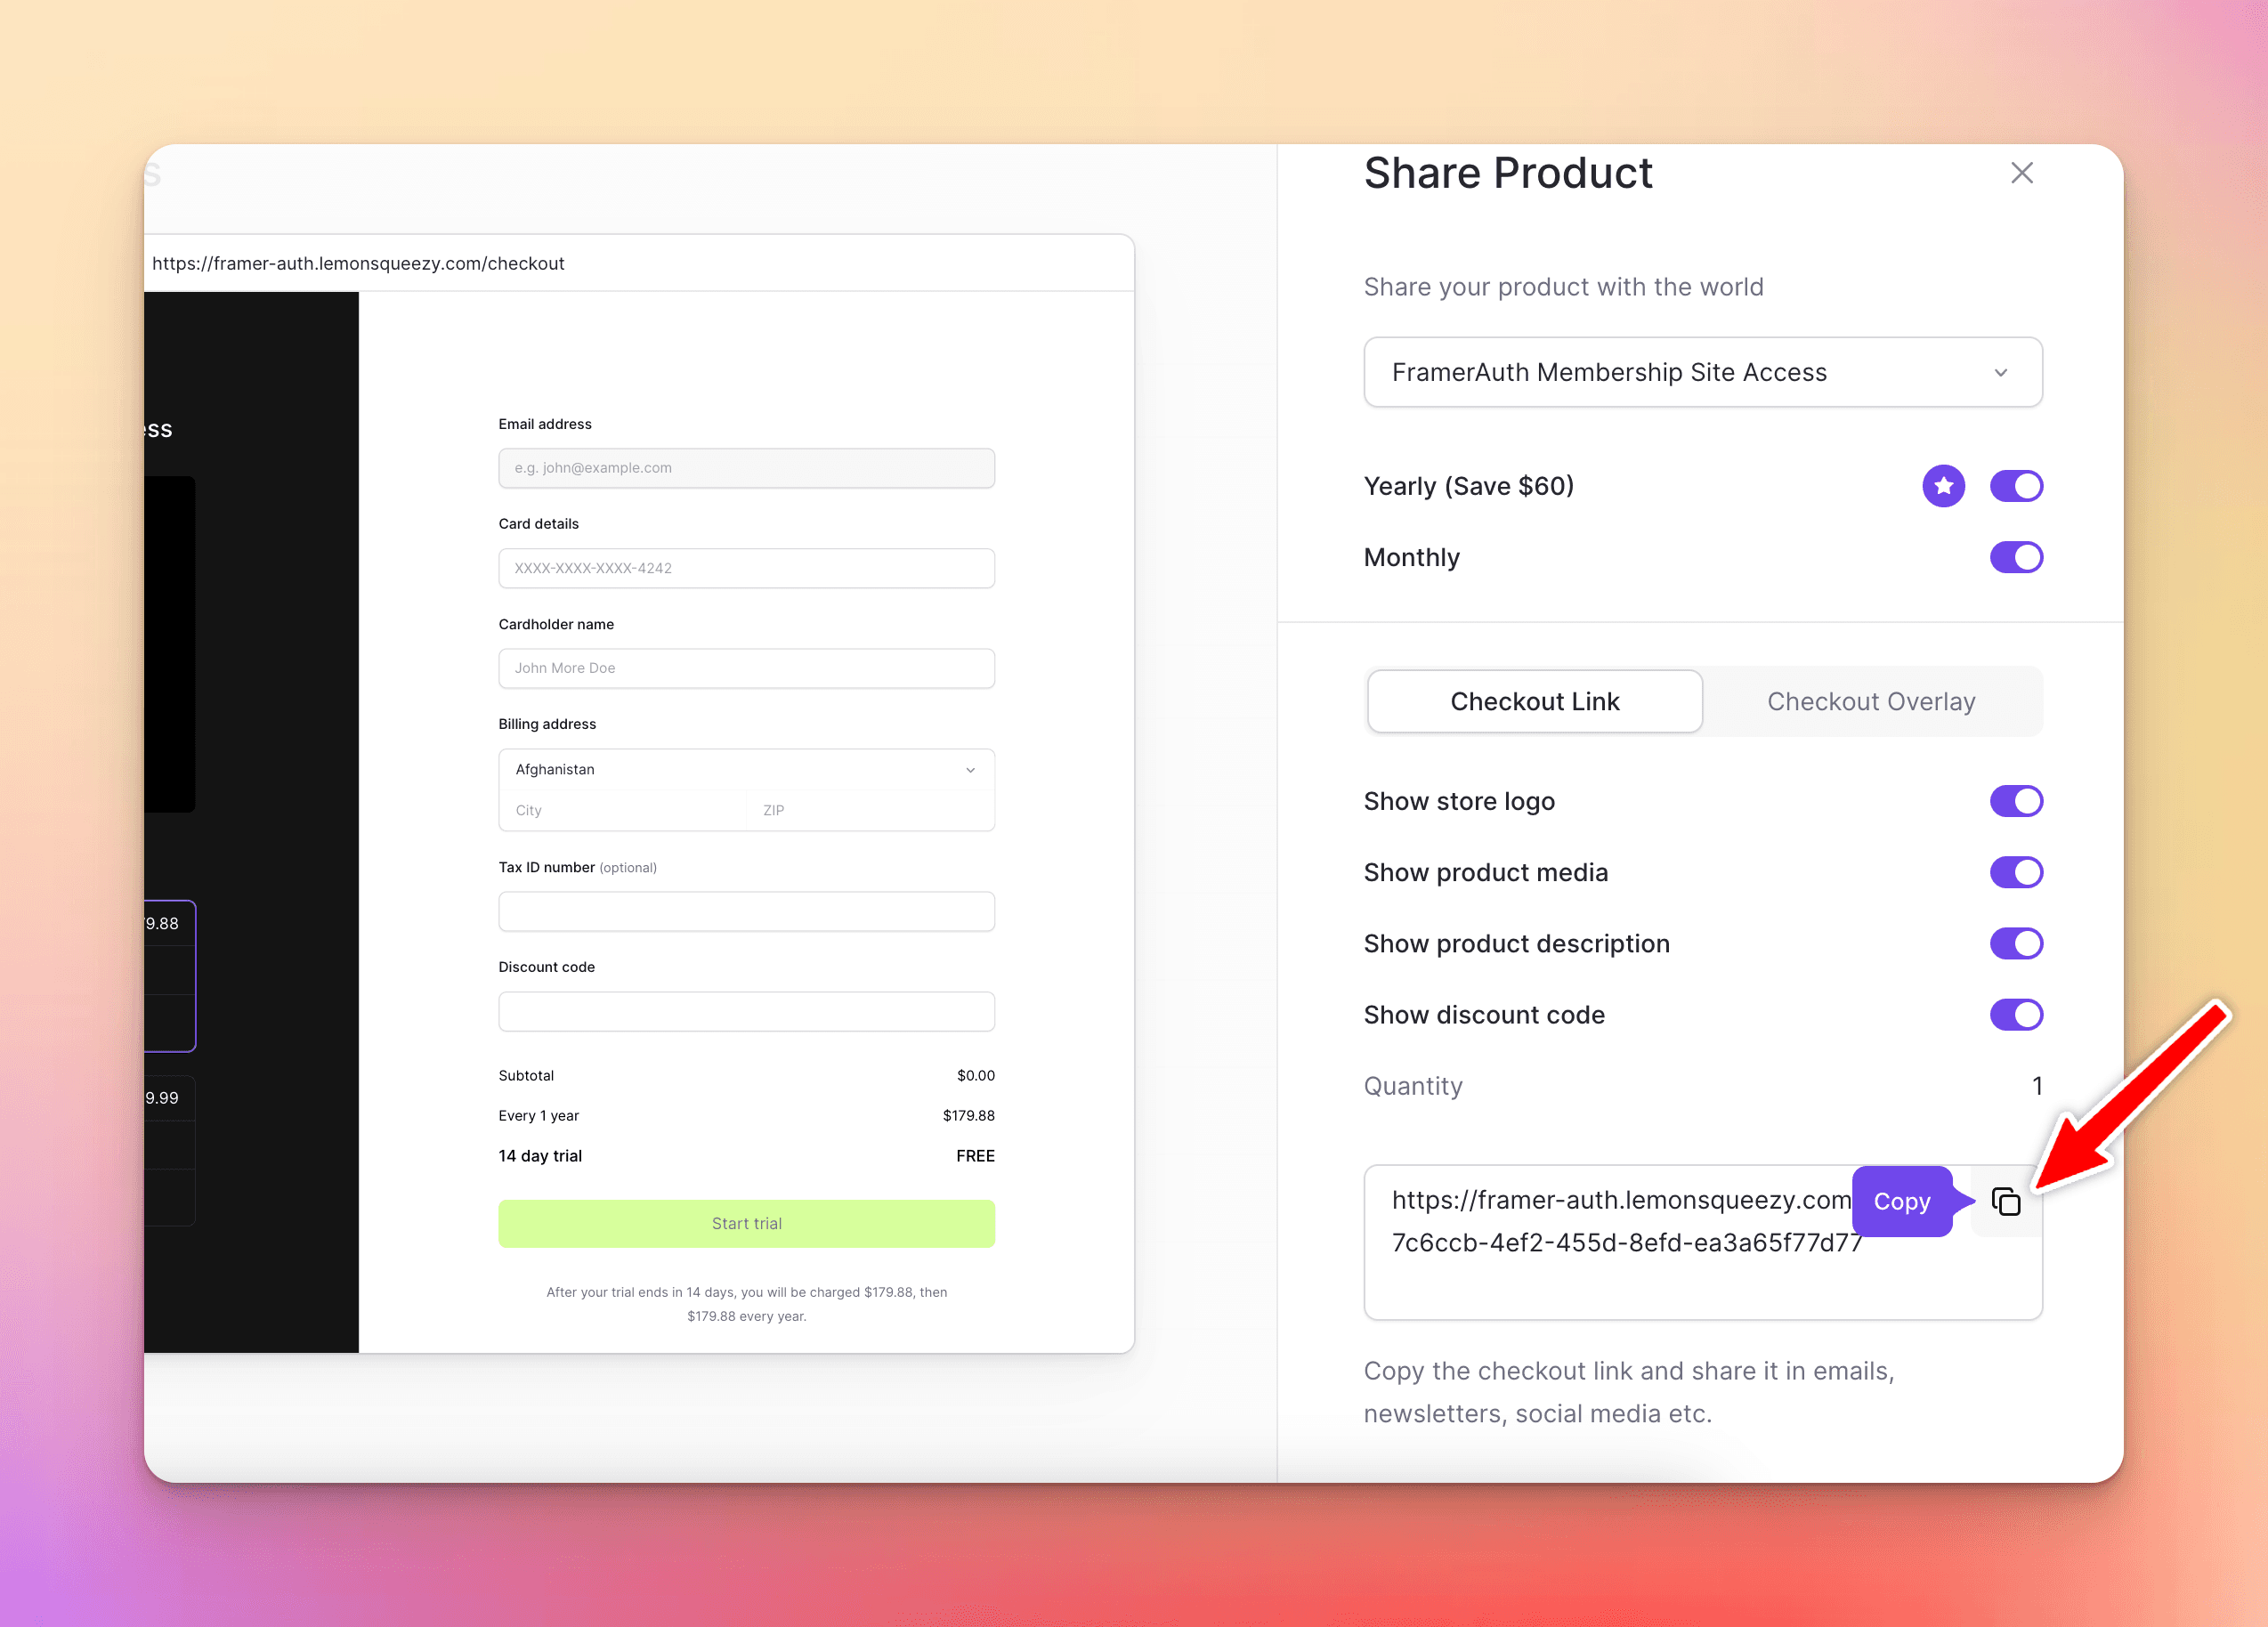Toggle the Monthly variant switch
This screenshot has width=2268, height=1627.
(x=2016, y=557)
